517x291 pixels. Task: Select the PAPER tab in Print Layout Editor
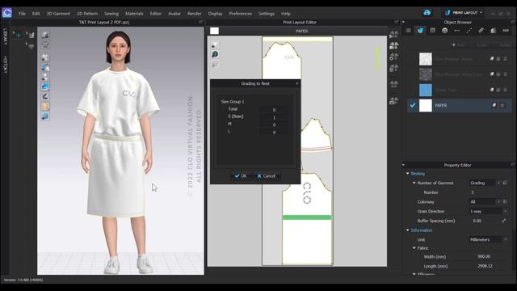coord(301,31)
